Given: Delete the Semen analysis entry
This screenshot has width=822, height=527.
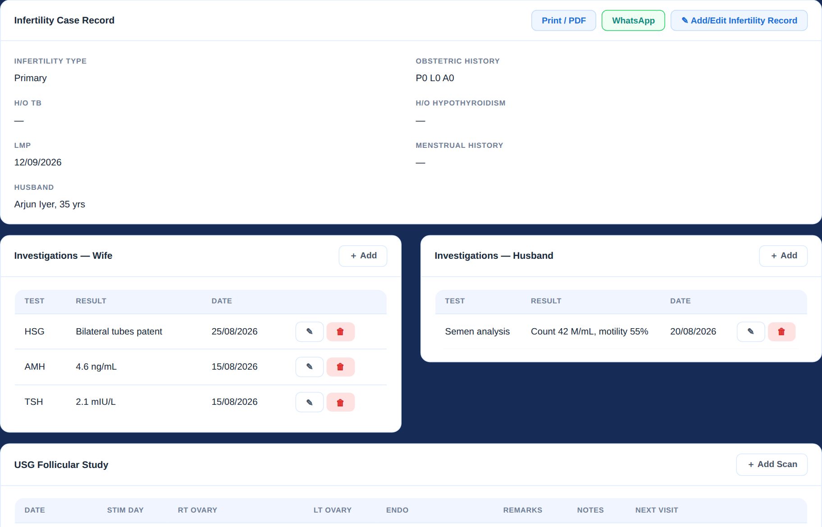Looking at the screenshot, I should [x=781, y=332].
